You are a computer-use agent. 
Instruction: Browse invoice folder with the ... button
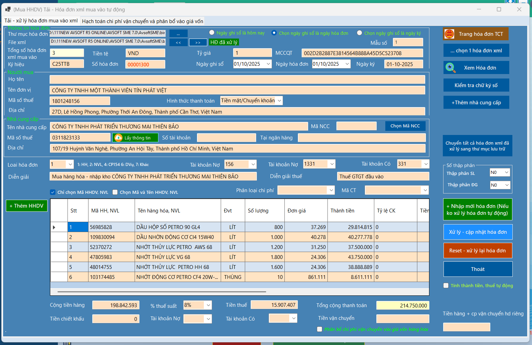pyautogui.click(x=178, y=34)
